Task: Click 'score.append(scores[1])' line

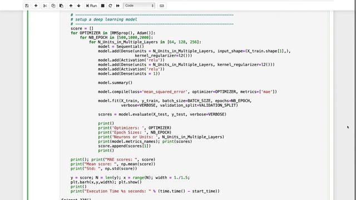Action: (x=124, y=146)
